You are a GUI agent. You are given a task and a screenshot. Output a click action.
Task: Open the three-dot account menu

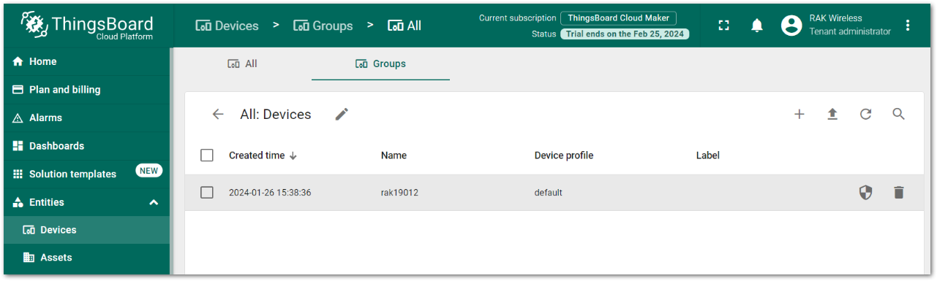pos(908,26)
